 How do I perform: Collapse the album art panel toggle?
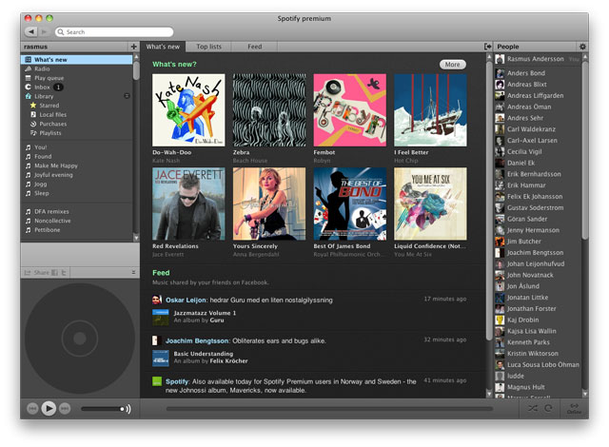point(133,272)
